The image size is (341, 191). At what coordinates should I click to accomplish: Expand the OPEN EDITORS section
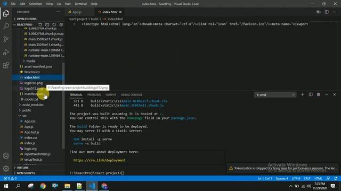point(27,19)
